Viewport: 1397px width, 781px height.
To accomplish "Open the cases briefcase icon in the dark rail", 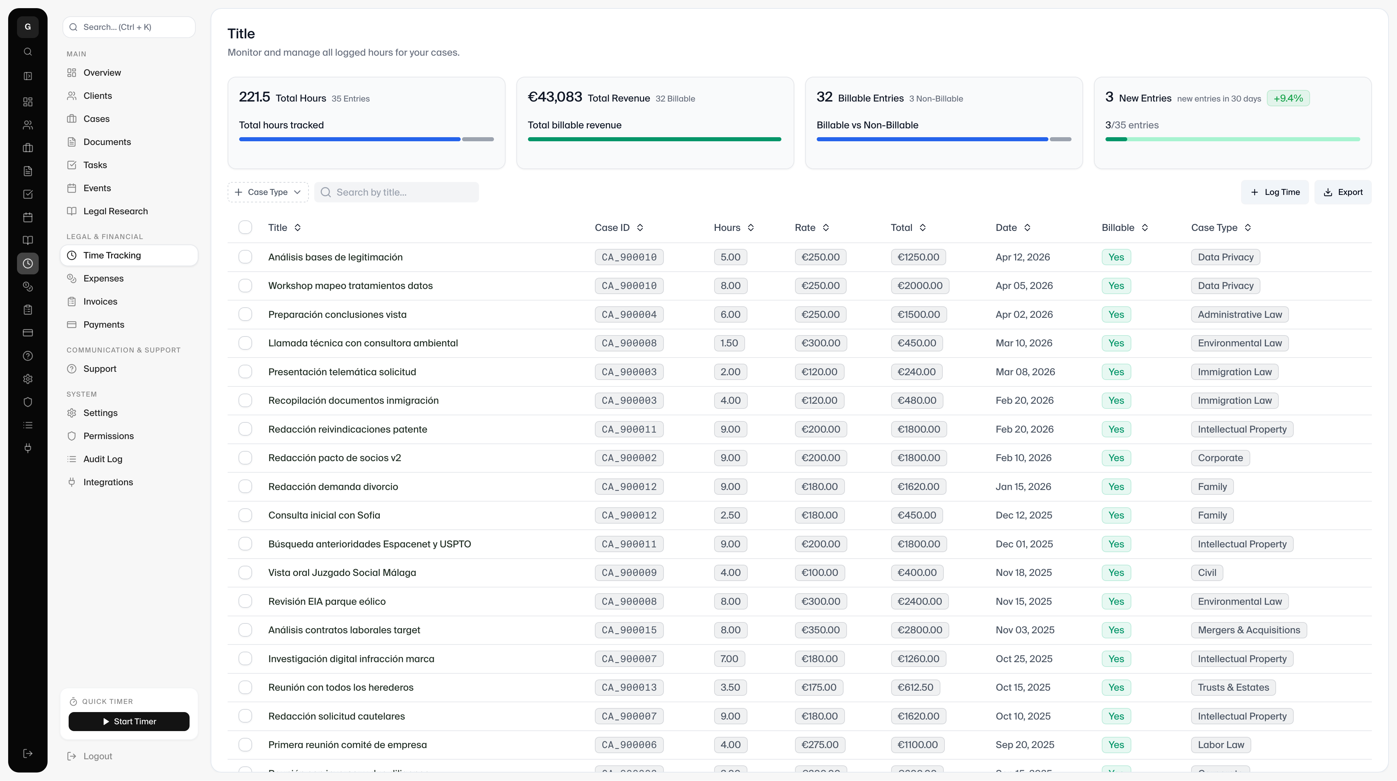I will [28, 148].
